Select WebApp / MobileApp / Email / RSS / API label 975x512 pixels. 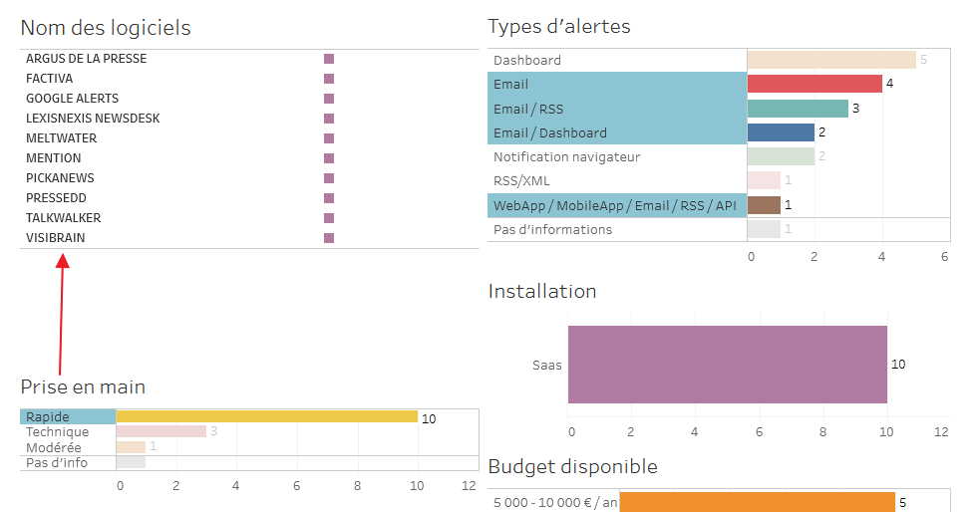pos(615,205)
